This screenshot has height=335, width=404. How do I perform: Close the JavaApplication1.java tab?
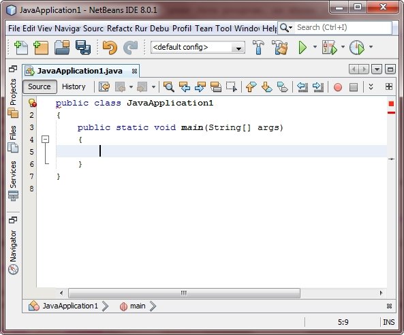click(x=134, y=71)
